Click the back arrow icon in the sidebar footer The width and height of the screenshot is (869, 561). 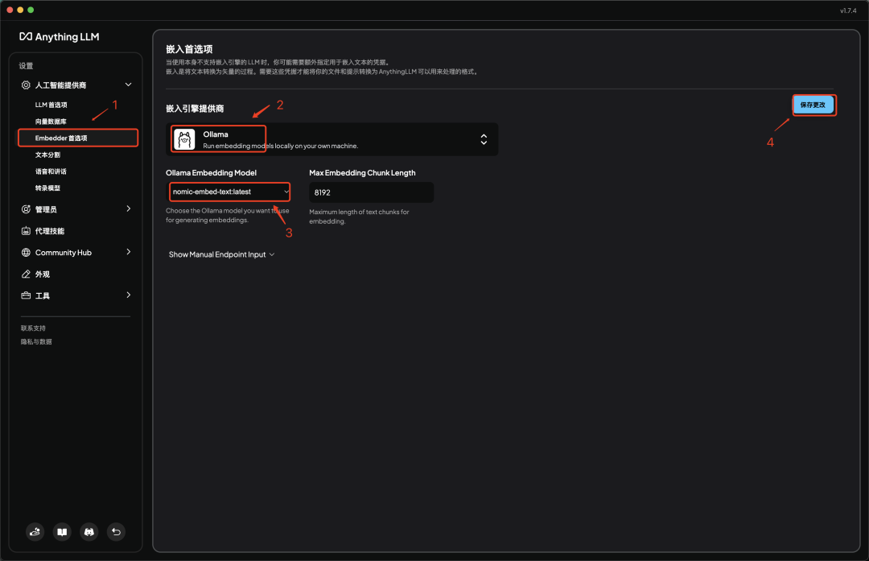pyautogui.click(x=116, y=532)
